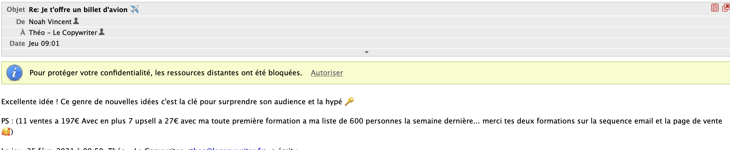The height and width of the screenshot is (150, 730).
Task: Click the De header label
Action: pos(20,22)
